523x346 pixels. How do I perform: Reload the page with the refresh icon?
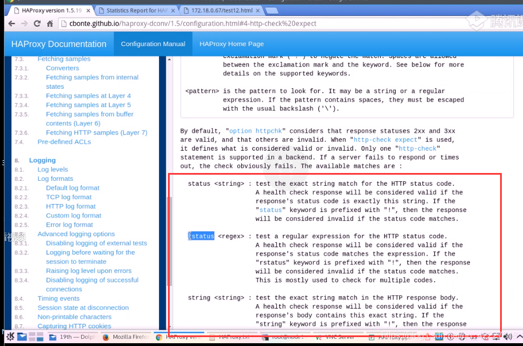(37, 23)
